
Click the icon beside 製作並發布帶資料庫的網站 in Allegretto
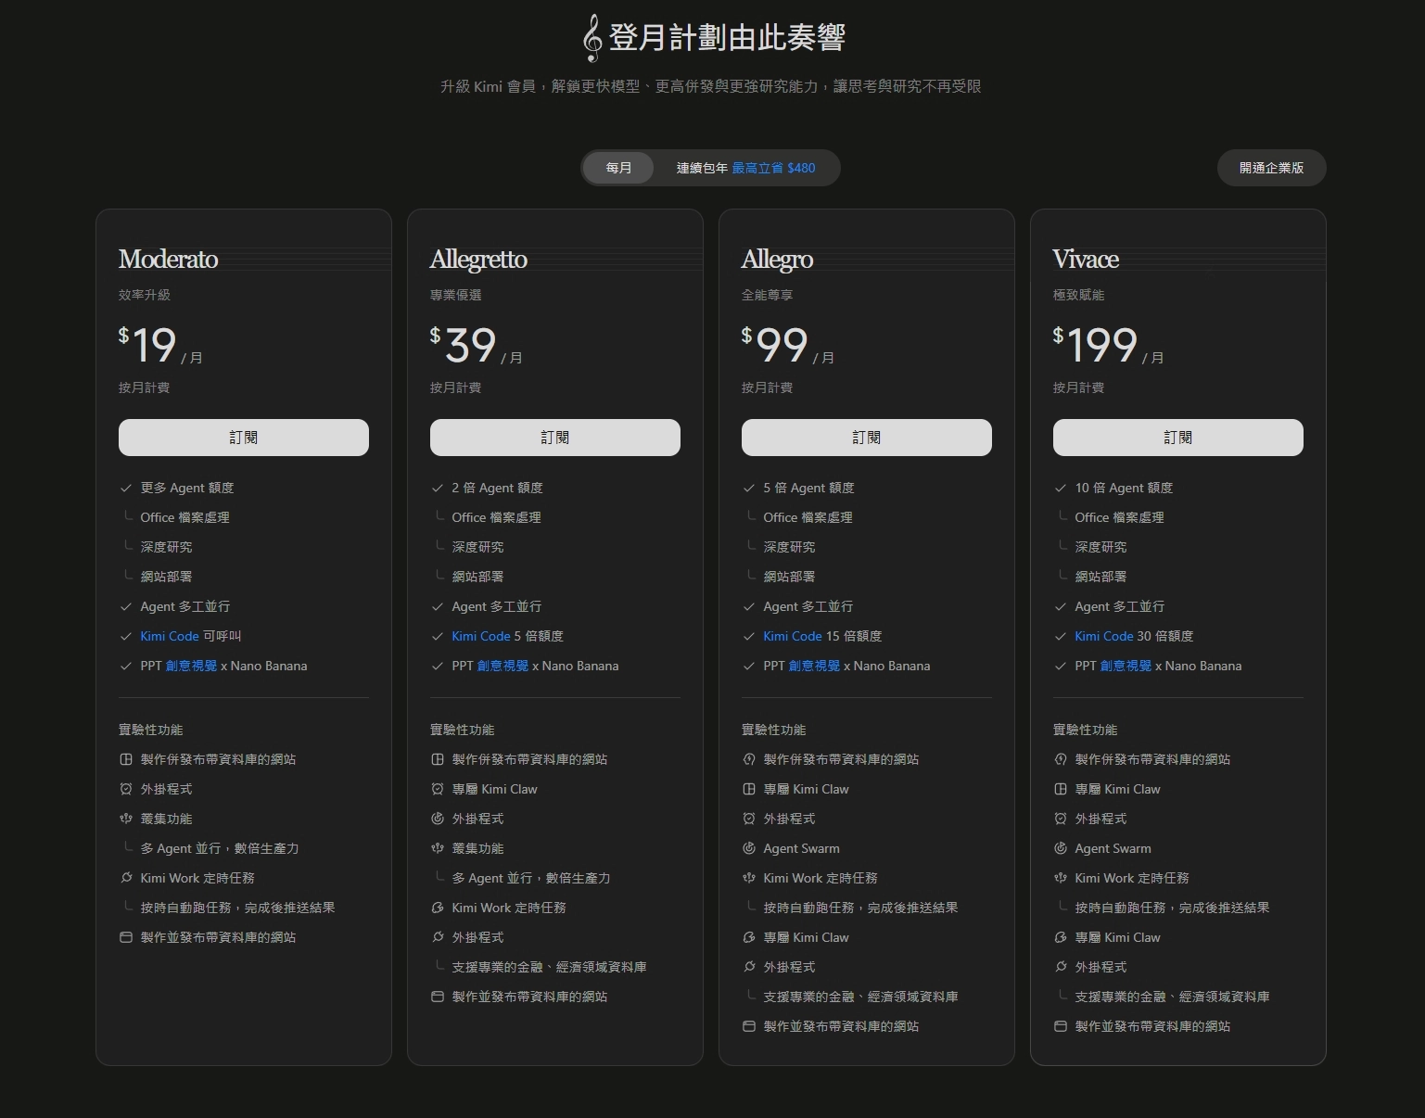438,997
